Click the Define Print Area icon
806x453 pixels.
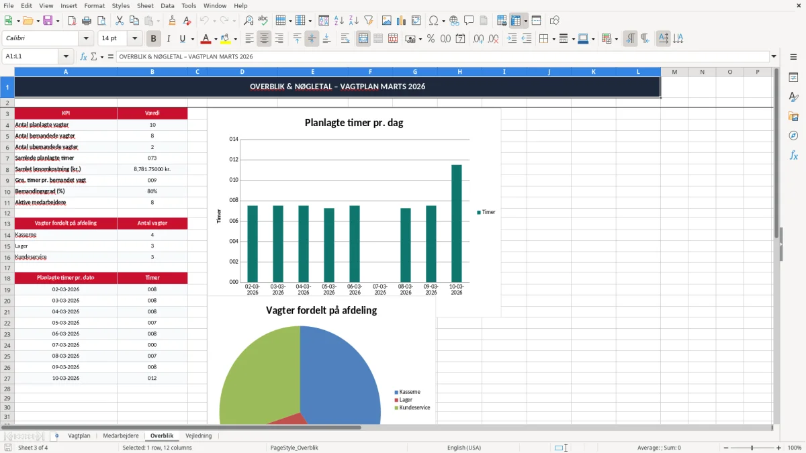click(502, 21)
